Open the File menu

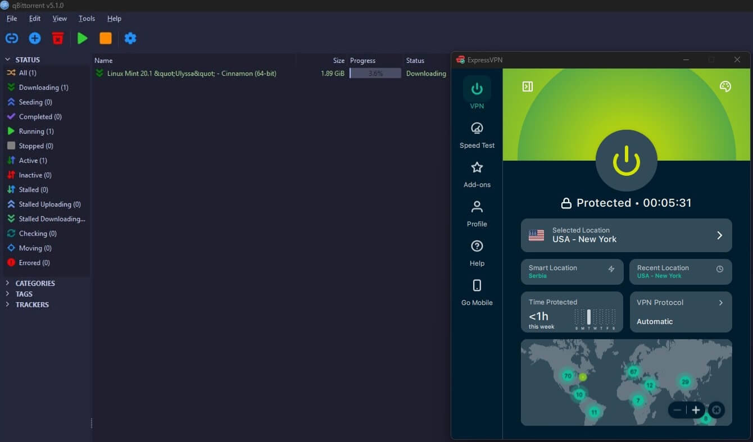click(x=12, y=19)
